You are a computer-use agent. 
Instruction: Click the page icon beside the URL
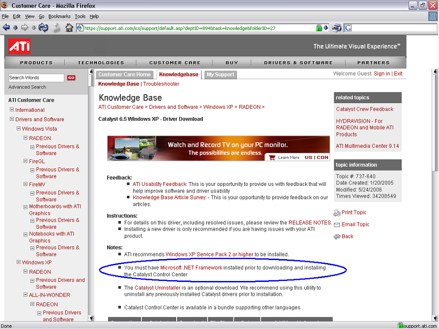coord(80,28)
